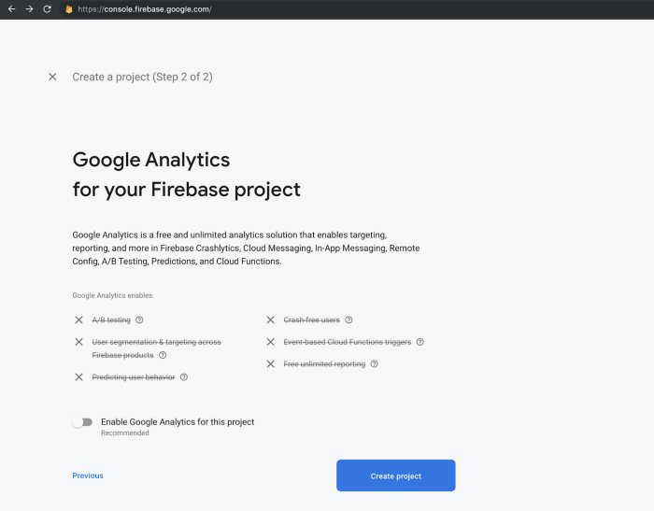Screen dimensions: 654x511
Task: Open help icon for Predicting user behavior
Action: [x=183, y=377]
